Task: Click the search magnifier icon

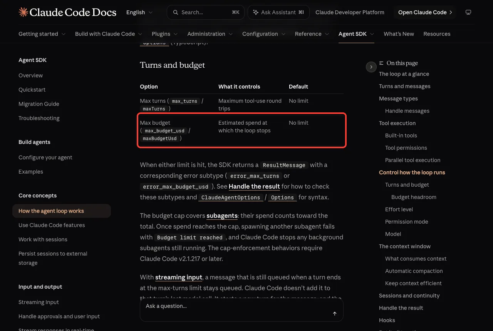Action: click(x=176, y=12)
